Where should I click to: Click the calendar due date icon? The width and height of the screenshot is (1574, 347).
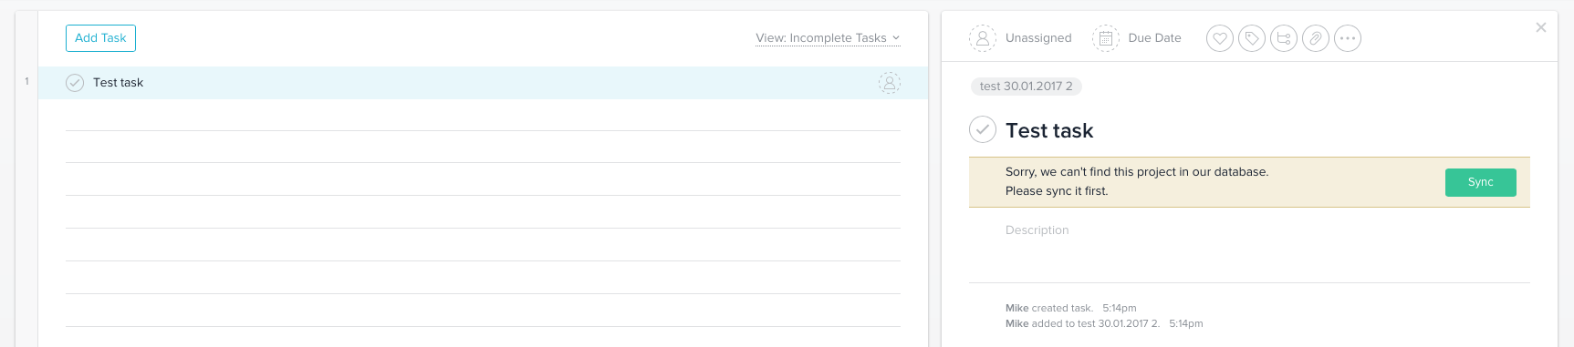tap(1106, 38)
